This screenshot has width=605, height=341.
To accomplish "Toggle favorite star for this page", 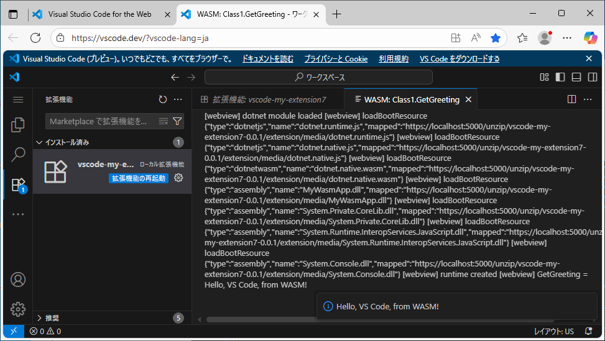I will tap(496, 38).
